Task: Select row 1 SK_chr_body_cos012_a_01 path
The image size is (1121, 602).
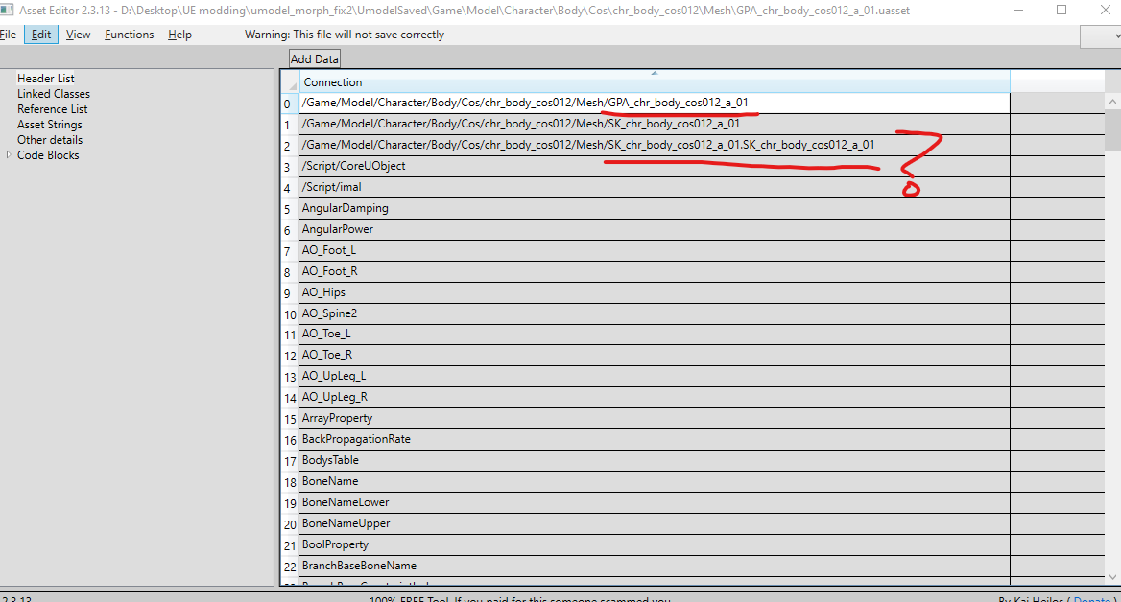Action: click(x=655, y=125)
